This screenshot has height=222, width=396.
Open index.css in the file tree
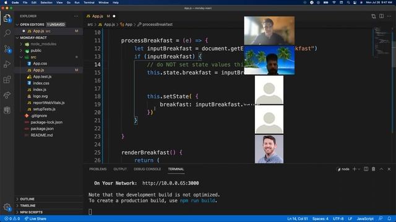point(41,83)
